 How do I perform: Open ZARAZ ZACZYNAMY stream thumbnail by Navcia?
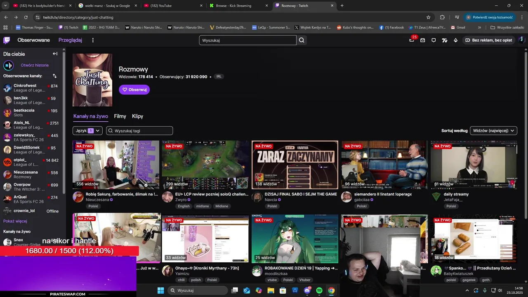[295, 165]
